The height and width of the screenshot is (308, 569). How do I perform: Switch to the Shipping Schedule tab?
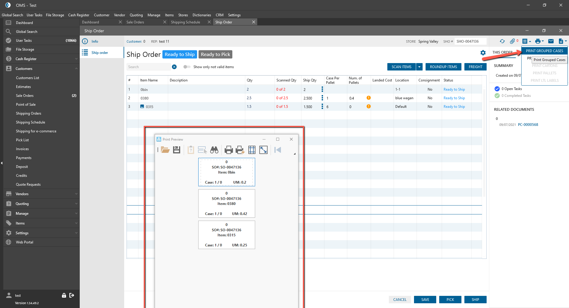coord(186,22)
